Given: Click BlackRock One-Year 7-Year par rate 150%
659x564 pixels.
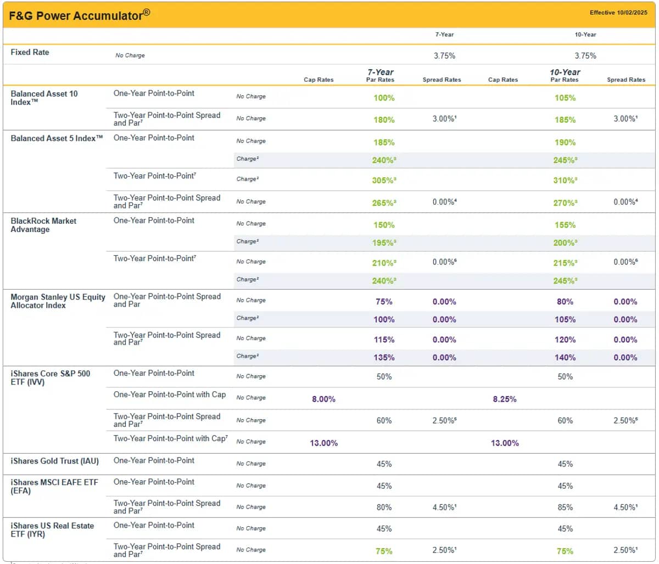Looking at the screenshot, I should point(384,225).
